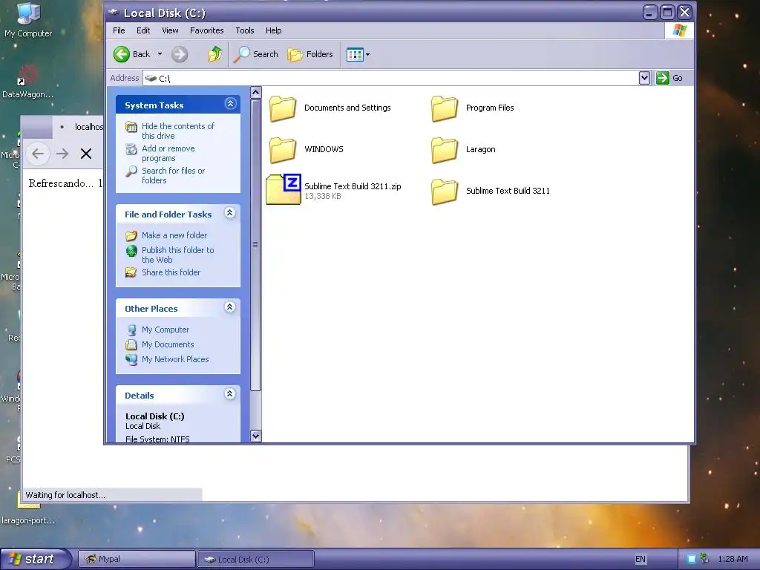Open the Help menu
Viewport: 760px width, 570px height.
pyautogui.click(x=273, y=30)
